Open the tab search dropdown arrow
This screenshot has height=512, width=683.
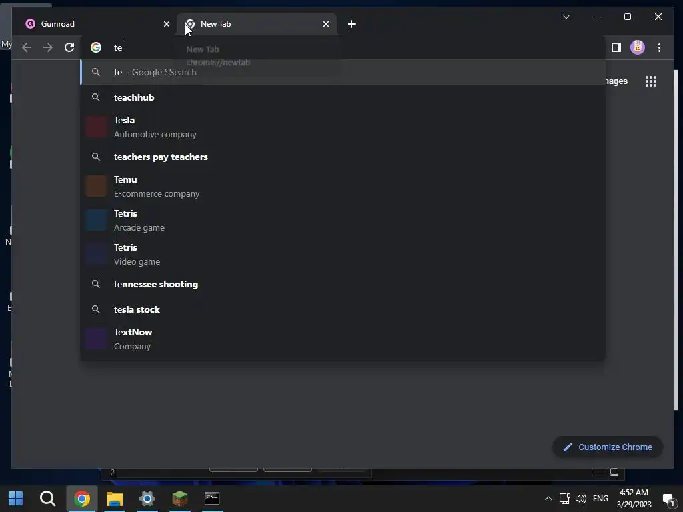566,17
